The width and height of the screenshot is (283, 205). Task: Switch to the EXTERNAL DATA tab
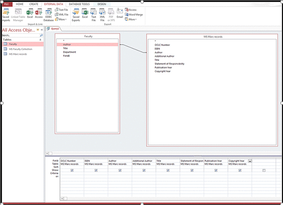[54, 4]
